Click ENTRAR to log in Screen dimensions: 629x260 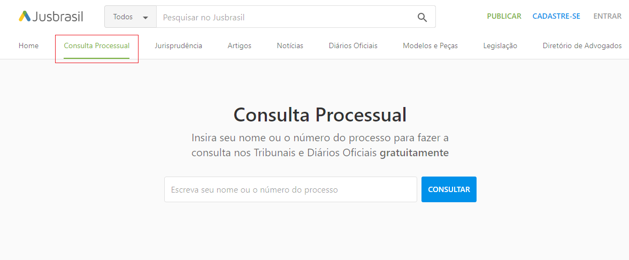[608, 17]
